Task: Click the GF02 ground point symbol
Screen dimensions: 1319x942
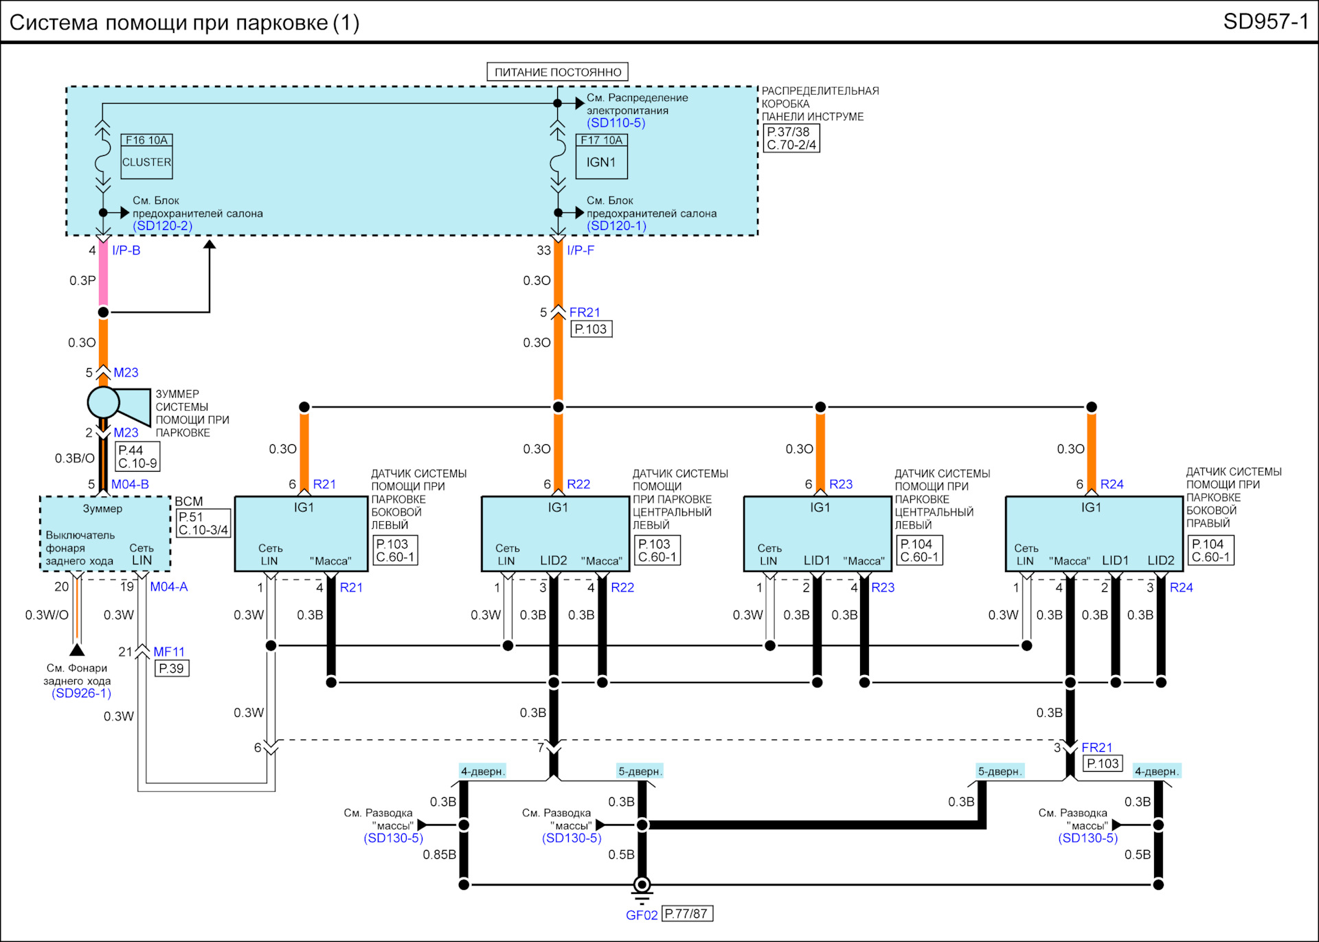Action: coord(642,887)
